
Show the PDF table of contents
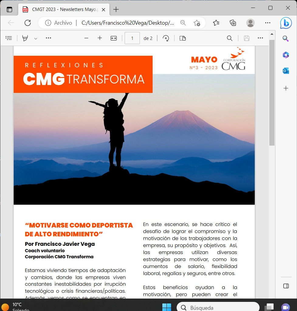pos(9,38)
